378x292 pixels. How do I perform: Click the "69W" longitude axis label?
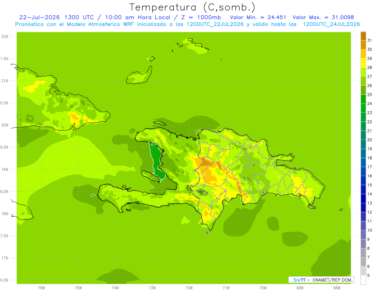tap(300, 288)
